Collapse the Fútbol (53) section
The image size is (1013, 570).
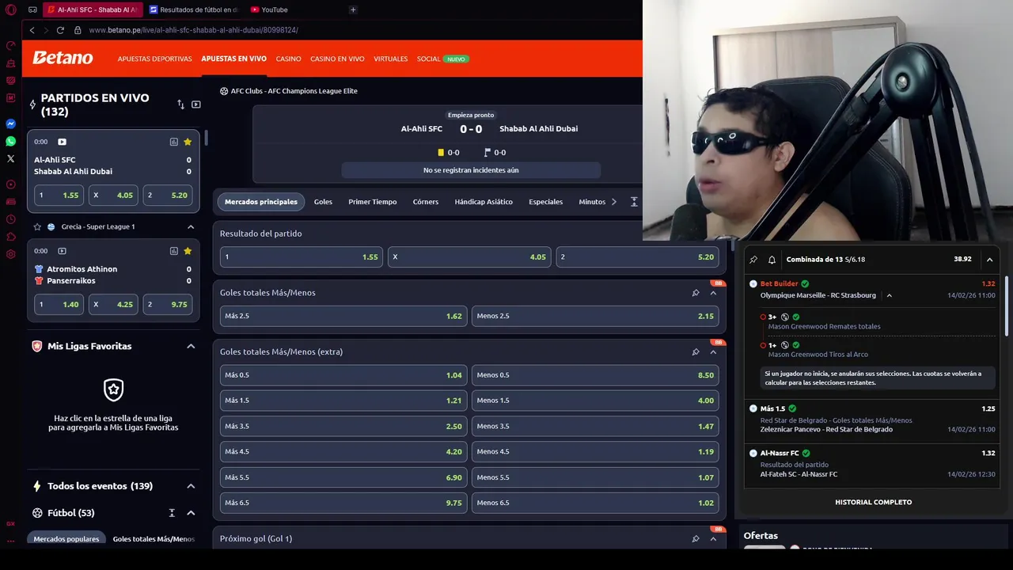coord(191,513)
